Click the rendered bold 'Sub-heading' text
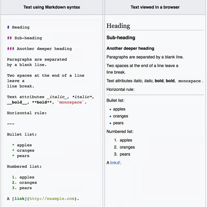 tap(121, 38)
